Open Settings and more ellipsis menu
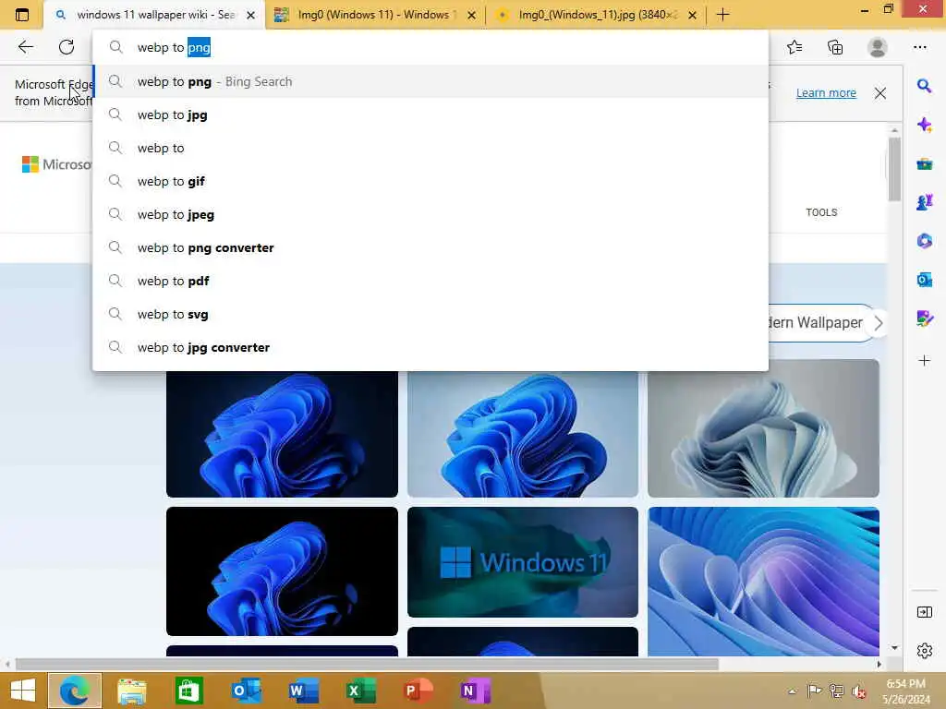This screenshot has width=946, height=709. click(x=919, y=47)
